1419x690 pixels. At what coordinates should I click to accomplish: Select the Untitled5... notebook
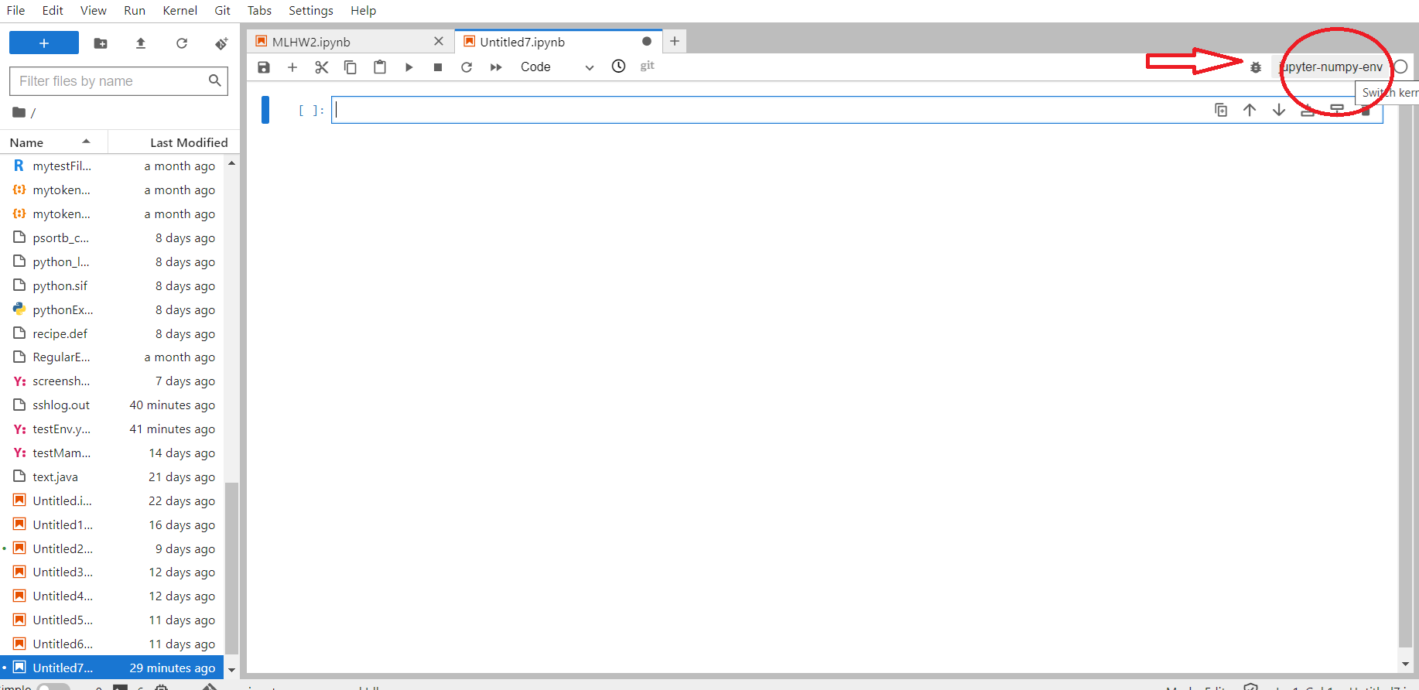tap(112, 620)
